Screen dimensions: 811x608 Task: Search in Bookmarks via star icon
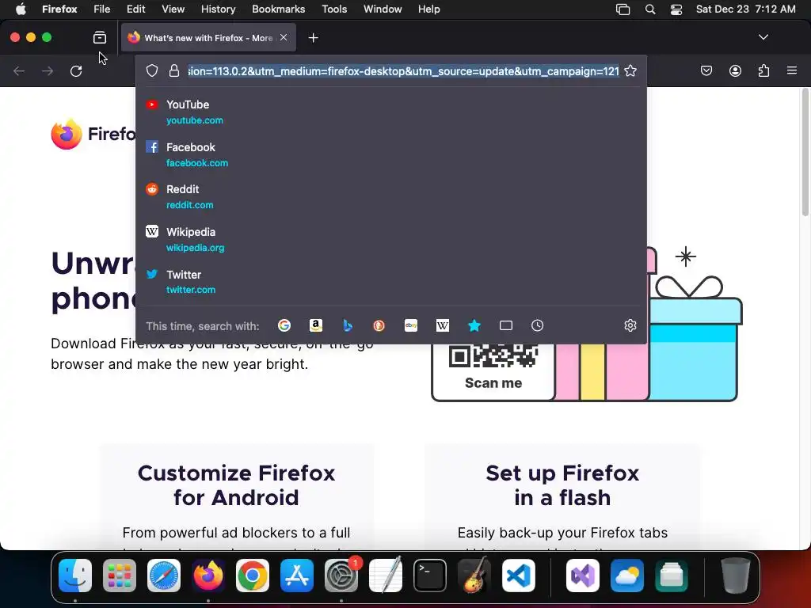tap(474, 325)
